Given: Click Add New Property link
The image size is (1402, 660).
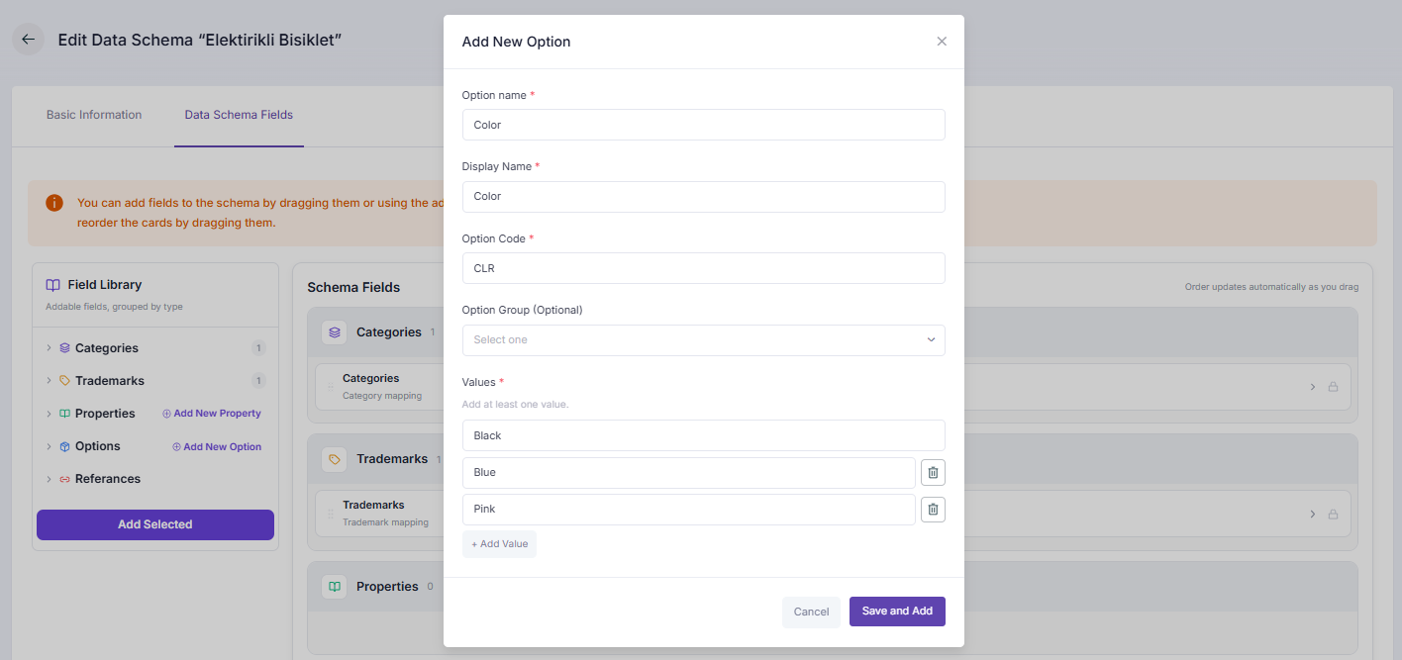Looking at the screenshot, I should click(x=212, y=414).
